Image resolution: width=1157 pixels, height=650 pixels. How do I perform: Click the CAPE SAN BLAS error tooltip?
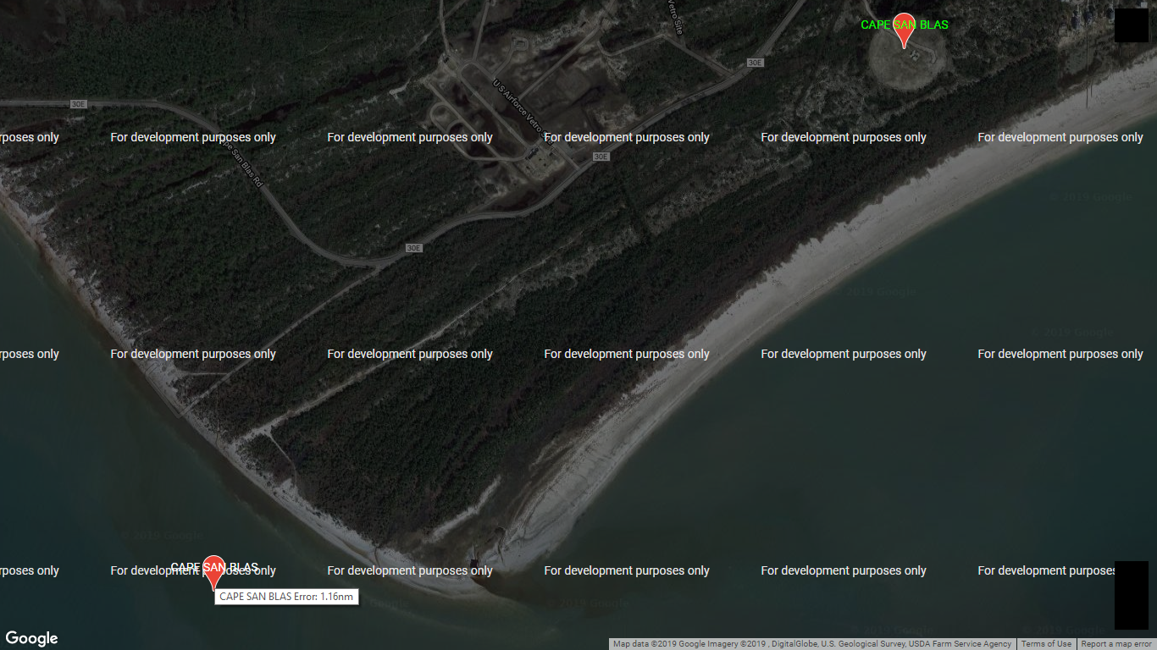[x=285, y=597]
